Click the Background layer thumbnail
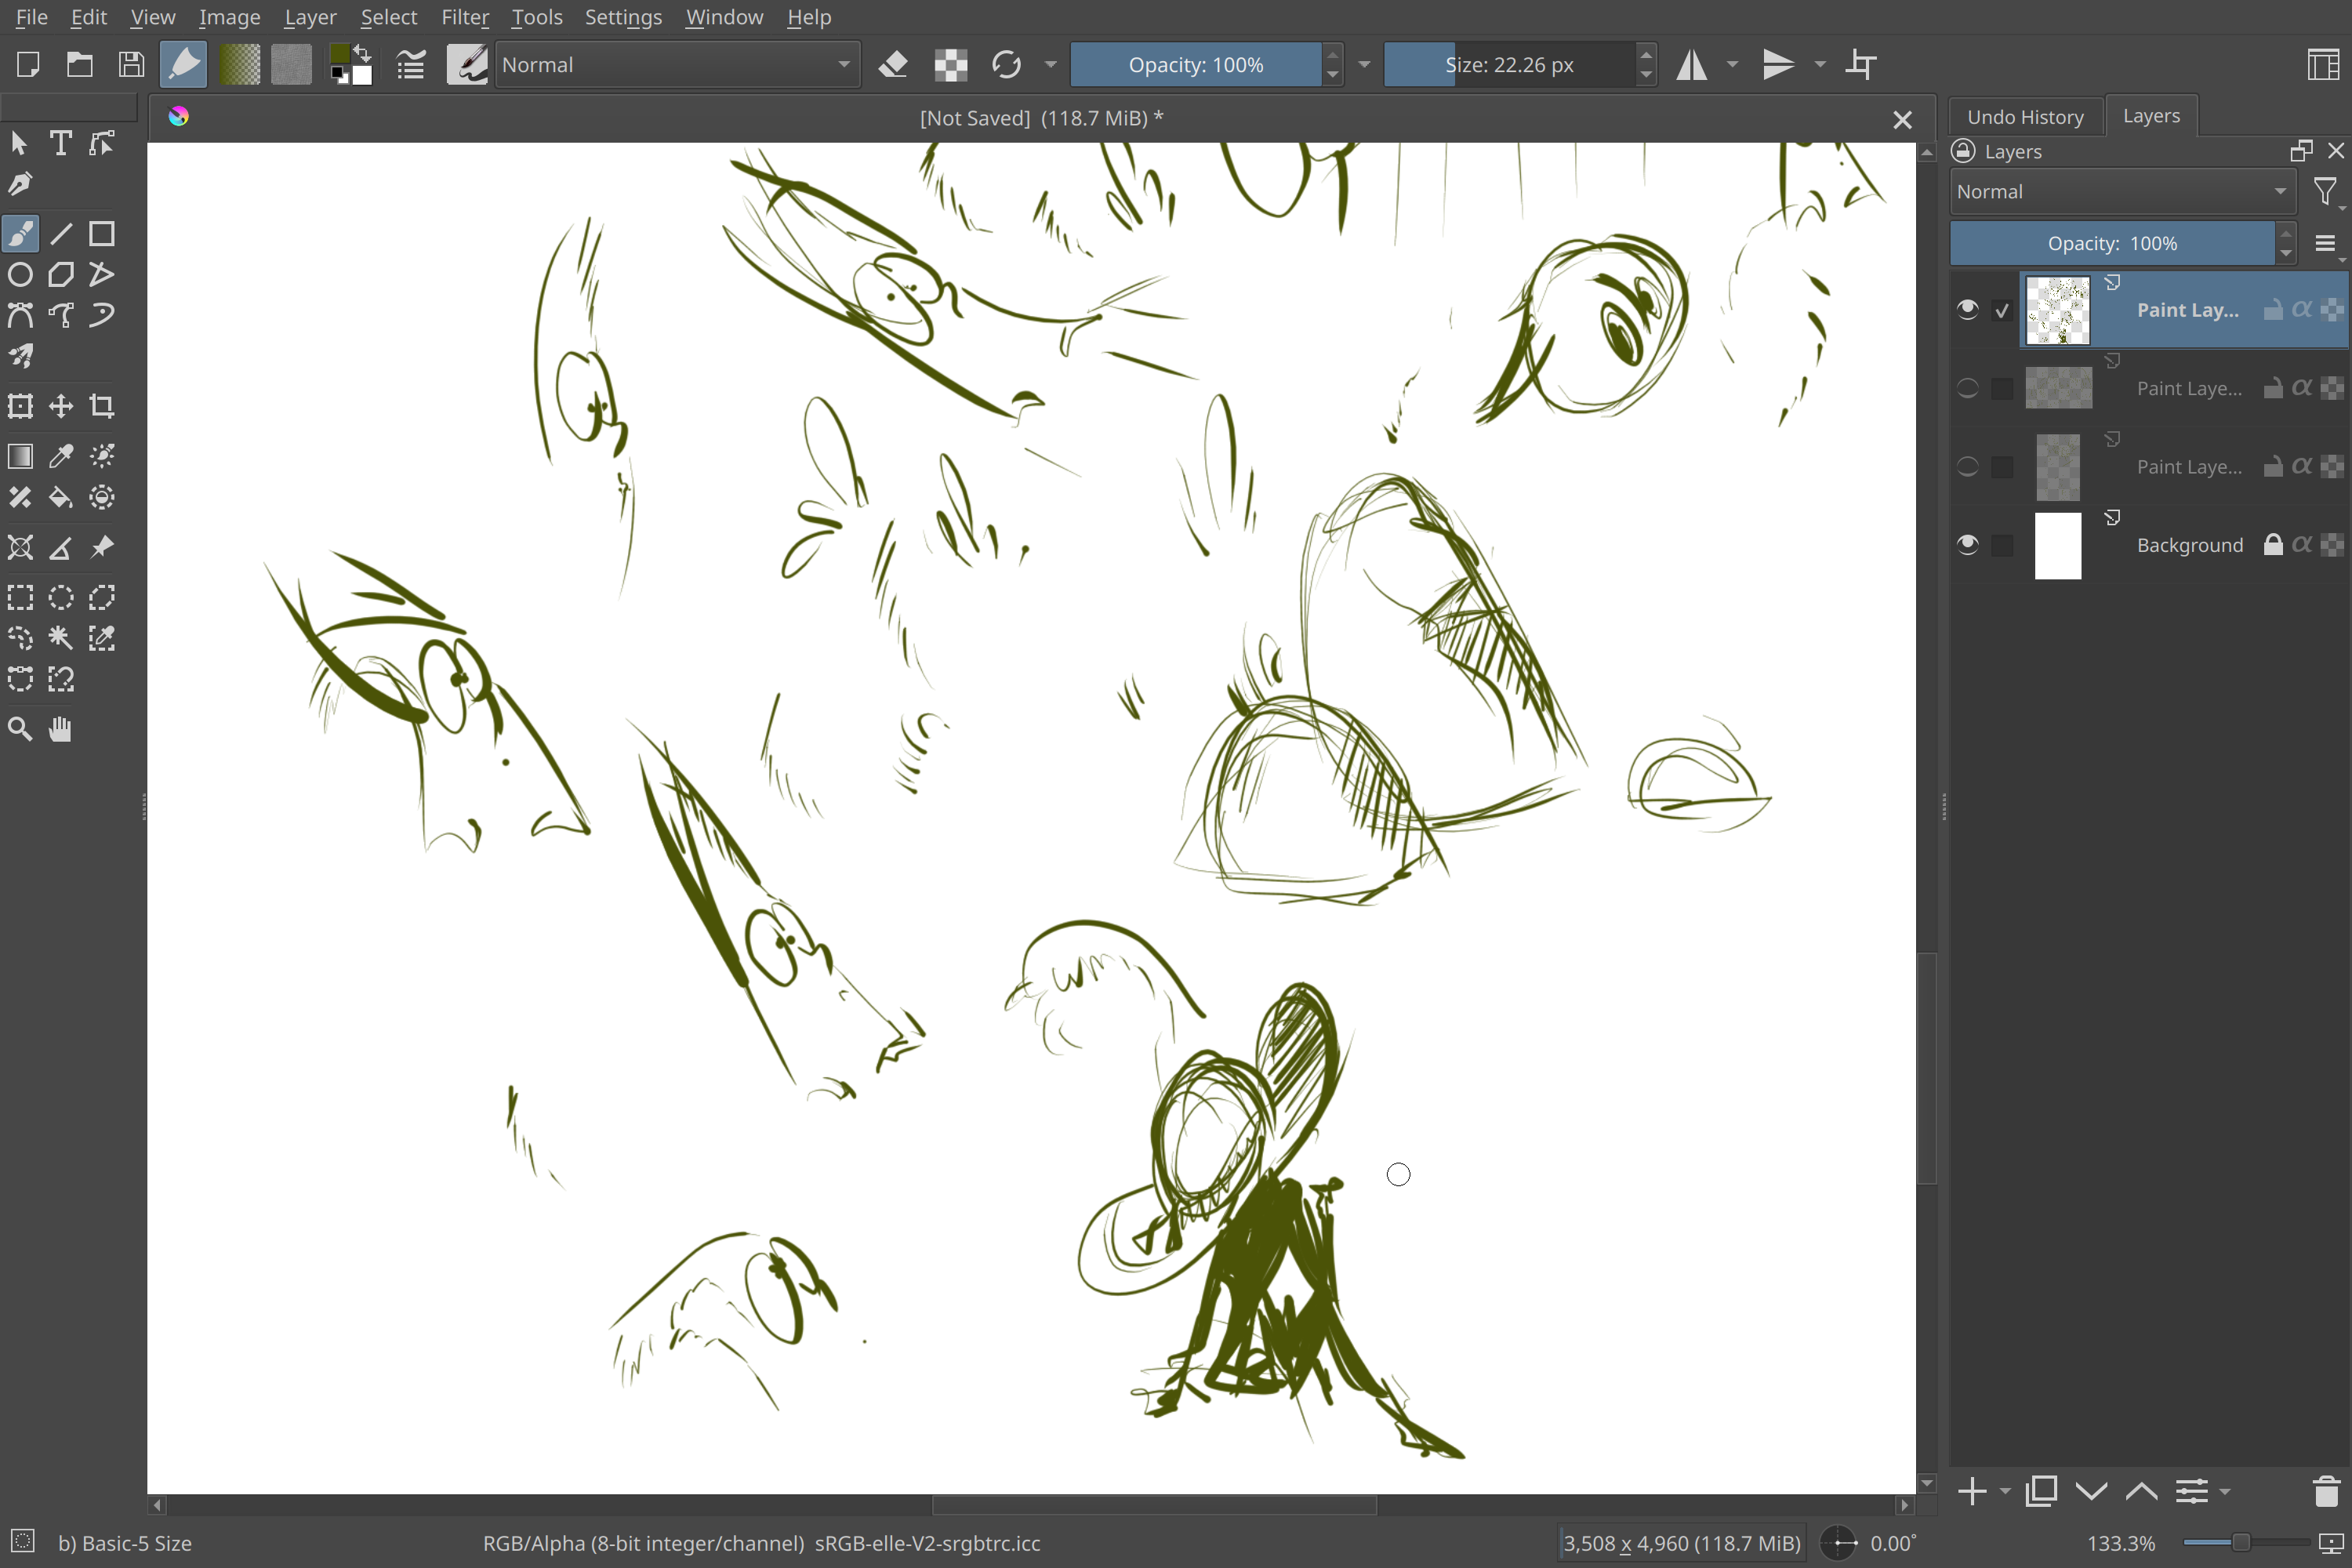 [2057, 545]
